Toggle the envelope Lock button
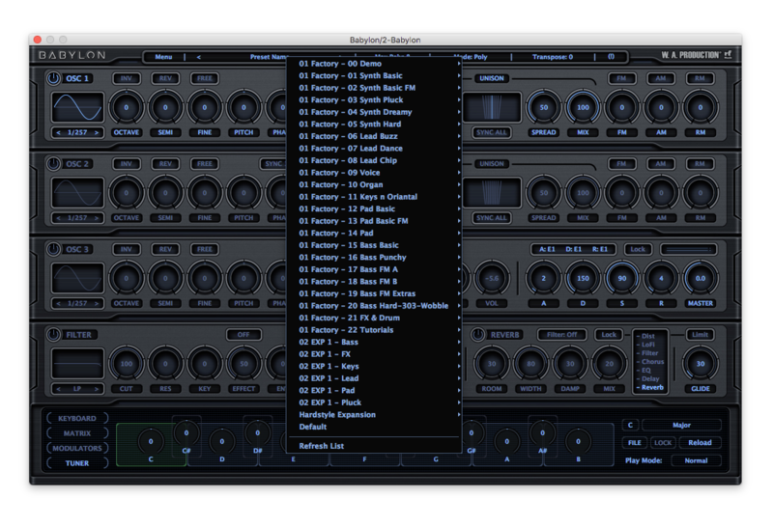This screenshot has height=527, width=773. 637,249
